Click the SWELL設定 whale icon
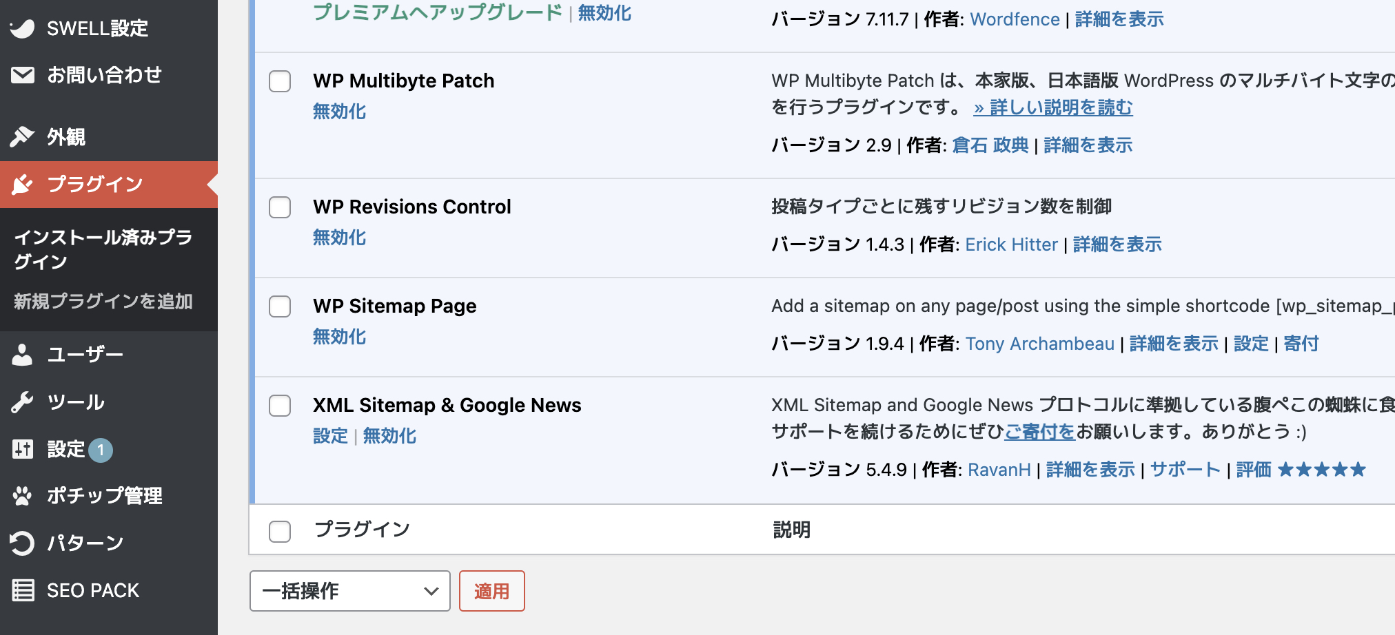1395x635 pixels. (22, 28)
